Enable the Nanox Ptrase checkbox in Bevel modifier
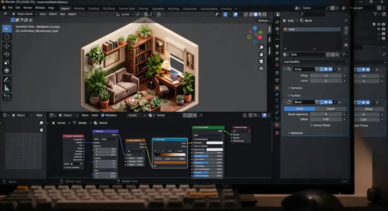388x211 pixels. coord(311,125)
